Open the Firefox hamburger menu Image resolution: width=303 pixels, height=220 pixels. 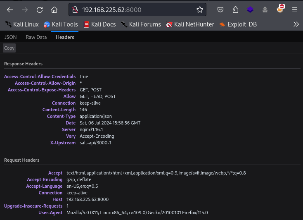point(294,10)
